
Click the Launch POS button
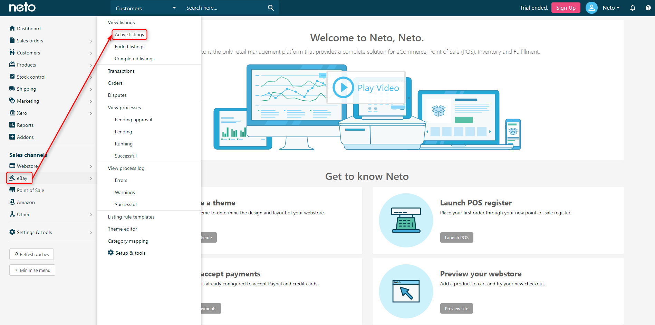[x=456, y=237]
